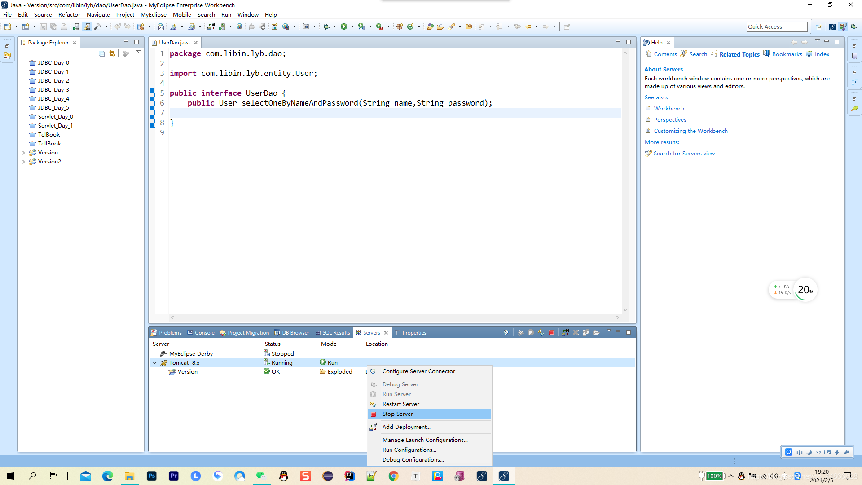Expand the Version project tree node
Screen dimensions: 862x485
(23, 153)
